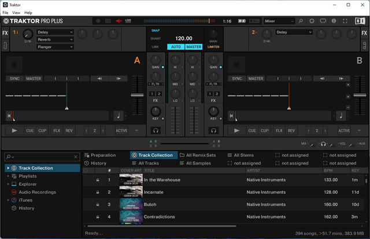Viewport: 370px width, 239px height.
Task: Click the Deck A tempo fader
Action: (136, 95)
